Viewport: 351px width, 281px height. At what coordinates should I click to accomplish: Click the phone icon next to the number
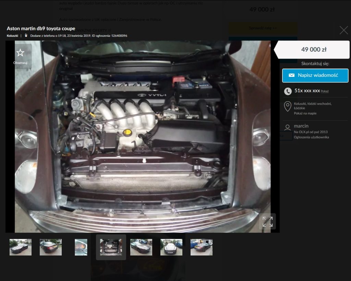[x=288, y=91]
